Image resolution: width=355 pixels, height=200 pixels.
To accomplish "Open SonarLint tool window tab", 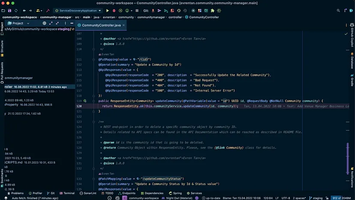I will click(88, 193).
